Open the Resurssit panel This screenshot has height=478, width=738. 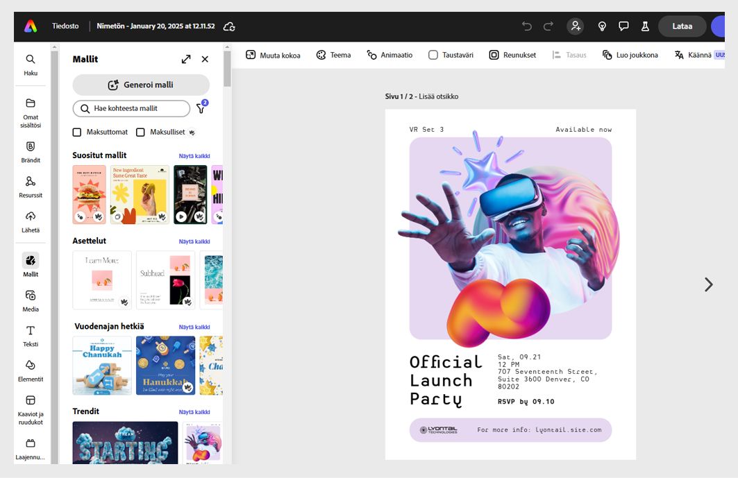coord(30,186)
